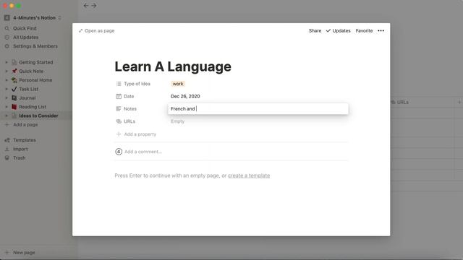Click the URLs column header in background table

[402, 103]
